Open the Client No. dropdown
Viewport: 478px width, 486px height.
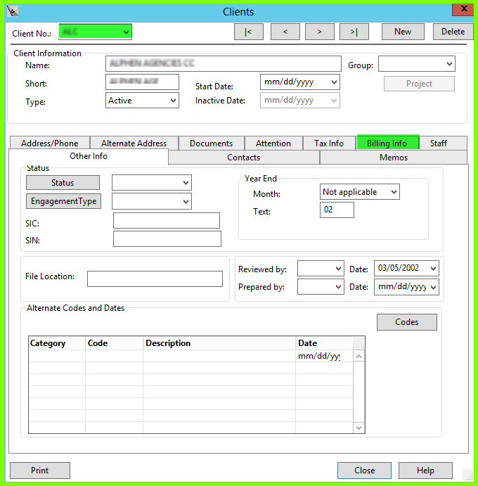[126, 32]
